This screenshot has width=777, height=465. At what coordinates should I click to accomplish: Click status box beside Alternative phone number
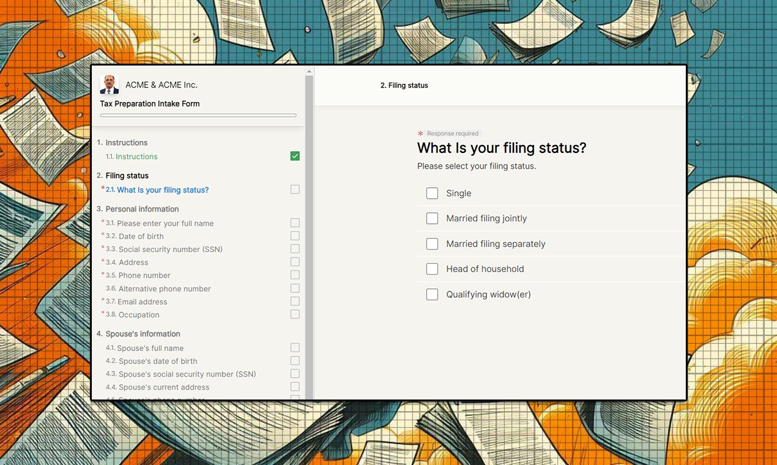[x=295, y=288]
